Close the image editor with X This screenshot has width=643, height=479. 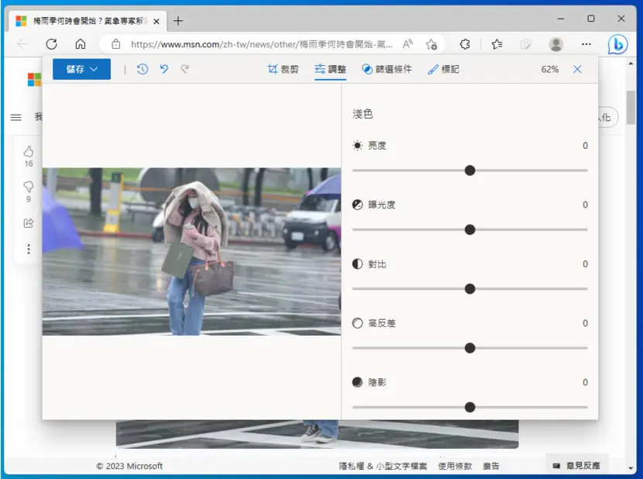[x=577, y=69]
